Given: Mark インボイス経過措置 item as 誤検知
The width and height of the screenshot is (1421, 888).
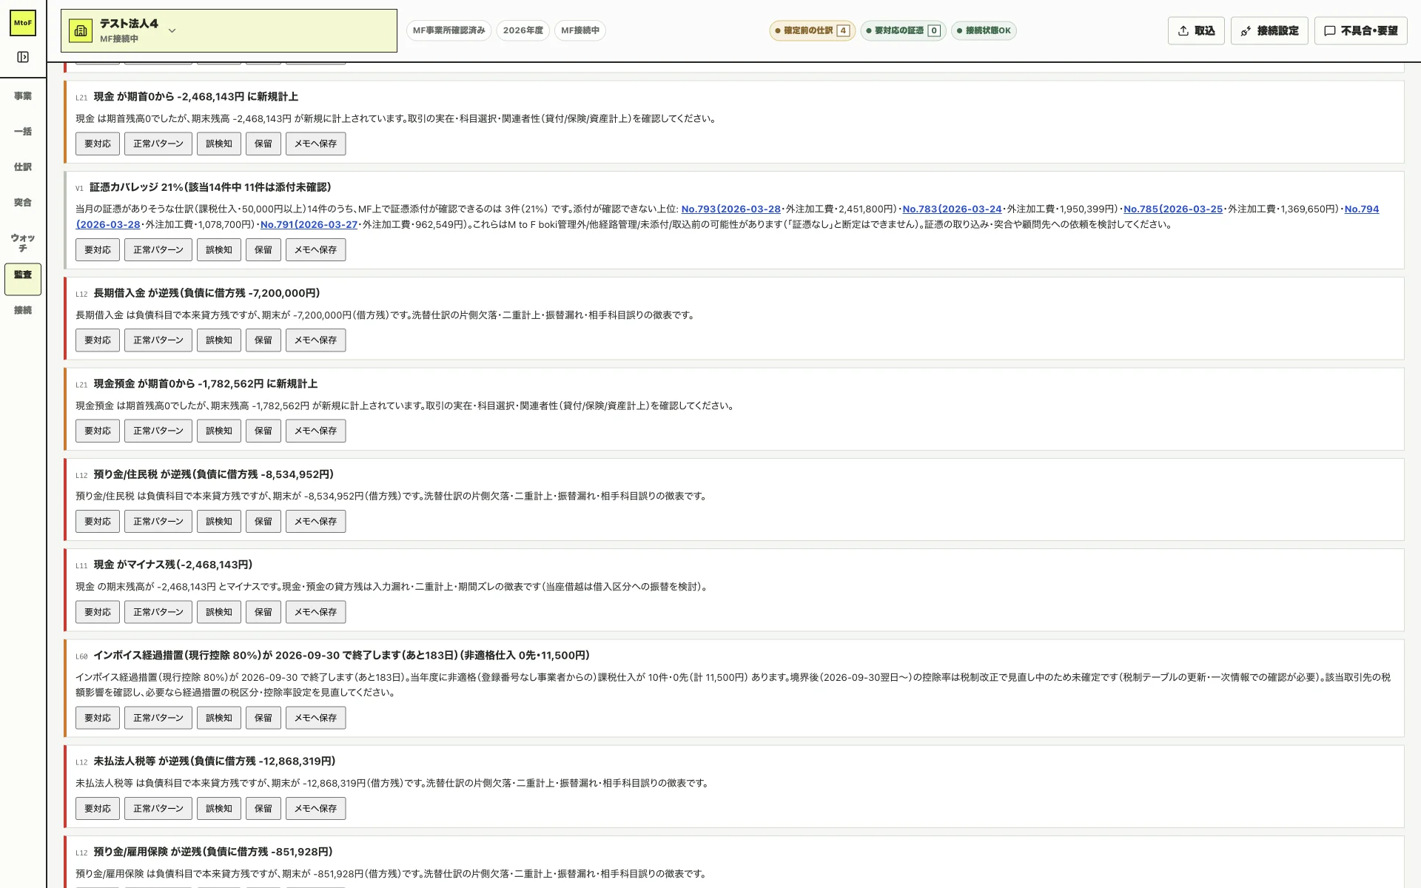Looking at the screenshot, I should click(x=219, y=718).
